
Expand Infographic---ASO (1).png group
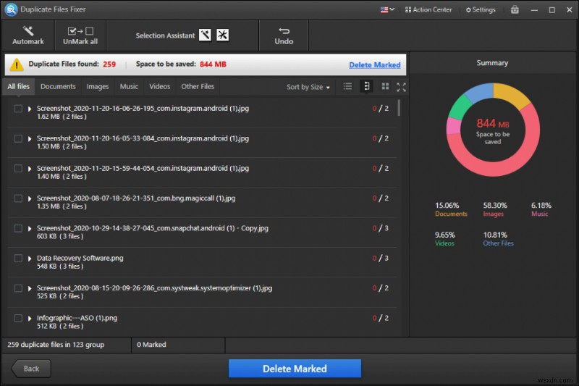point(30,318)
